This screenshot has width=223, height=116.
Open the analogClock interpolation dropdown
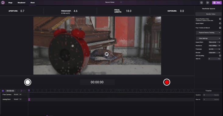tap(17, 99)
